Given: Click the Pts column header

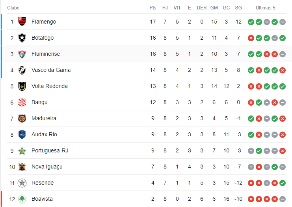Looking at the screenshot, I should pyautogui.click(x=153, y=8).
